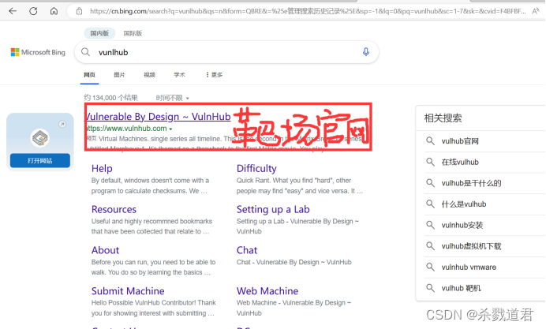Click the magnifier icon beside vulhub 靶机
The width and height of the screenshot is (546, 329).
(430, 288)
